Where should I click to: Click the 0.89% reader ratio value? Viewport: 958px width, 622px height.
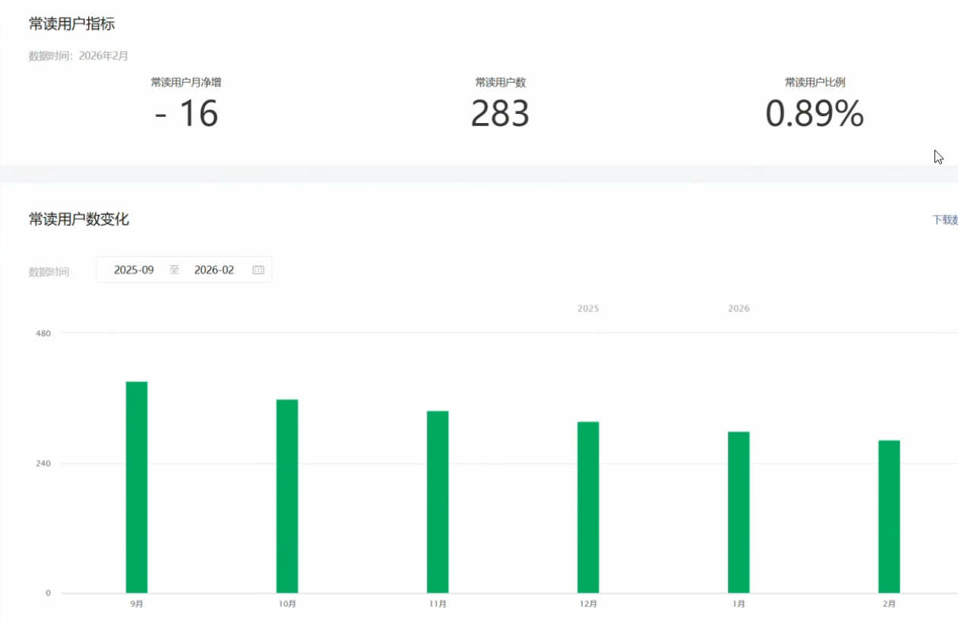(814, 114)
